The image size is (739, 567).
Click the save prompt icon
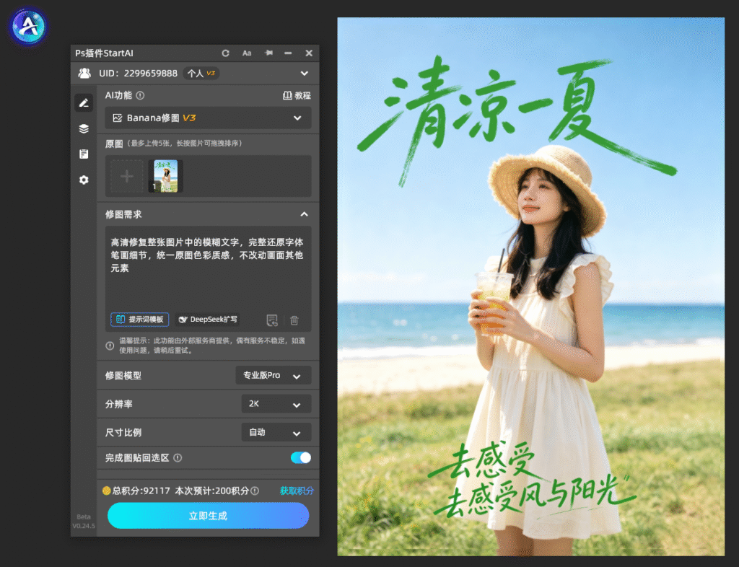(272, 321)
